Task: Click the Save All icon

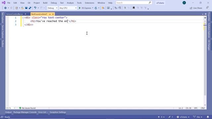Action: tap(30, 8)
